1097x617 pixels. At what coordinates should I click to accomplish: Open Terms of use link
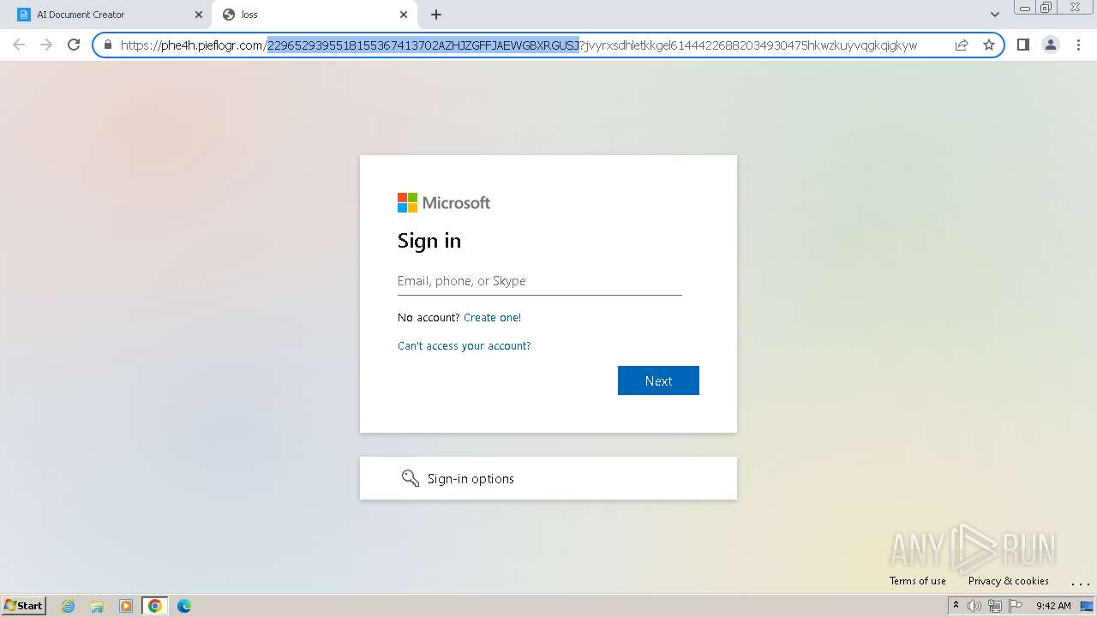tap(917, 581)
